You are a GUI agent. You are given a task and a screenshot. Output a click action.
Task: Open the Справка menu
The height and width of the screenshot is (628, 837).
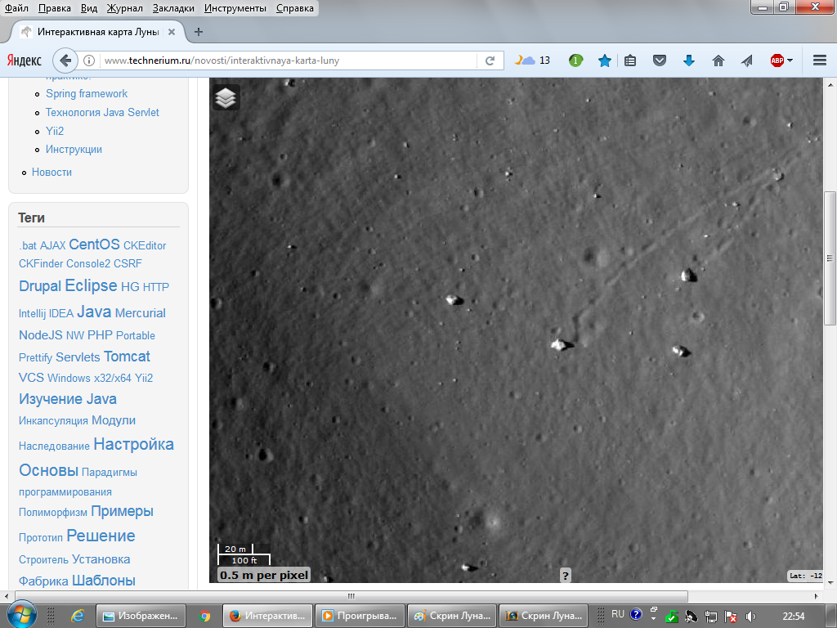pos(294,8)
